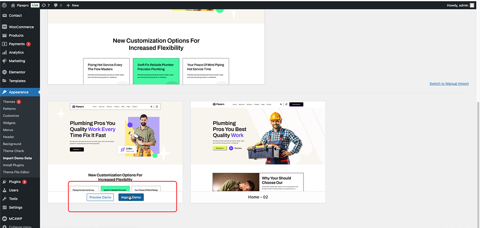Open the comments bubble icon
This screenshot has height=228, width=480.
click(x=56, y=5)
